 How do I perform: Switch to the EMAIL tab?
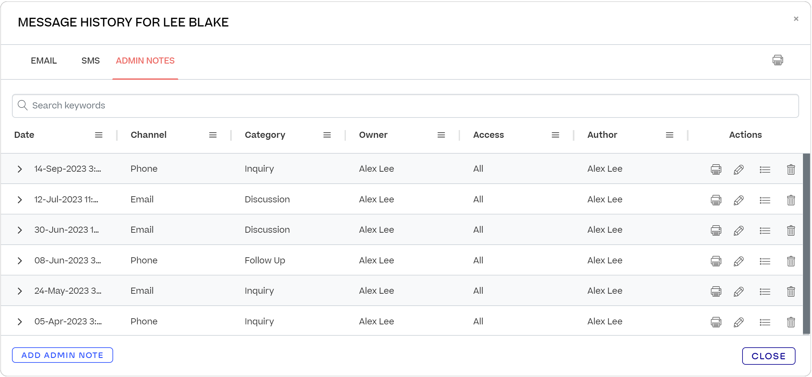43,60
